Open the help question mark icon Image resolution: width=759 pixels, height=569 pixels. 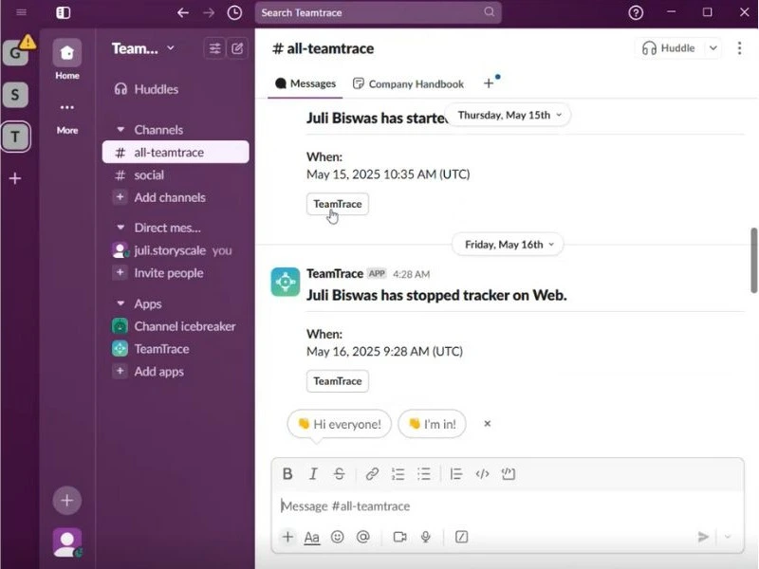(636, 12)
